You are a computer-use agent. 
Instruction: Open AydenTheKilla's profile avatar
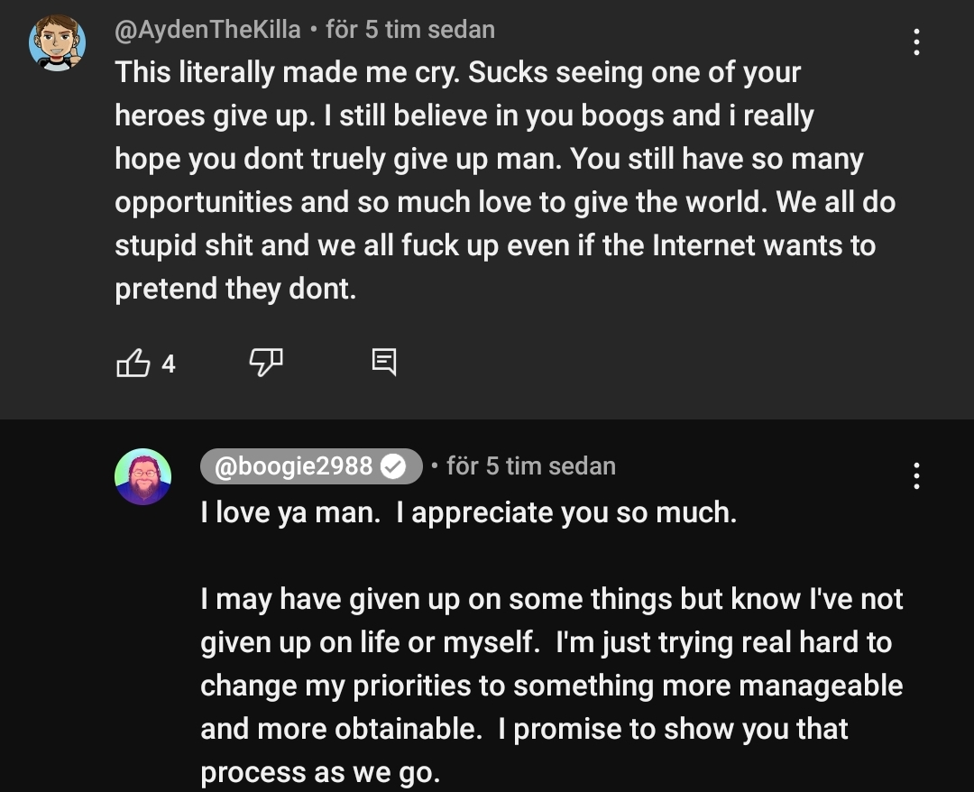(57, 42)
